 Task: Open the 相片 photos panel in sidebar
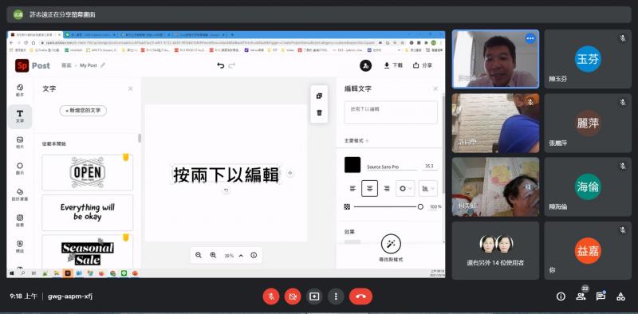click(20, 143)
